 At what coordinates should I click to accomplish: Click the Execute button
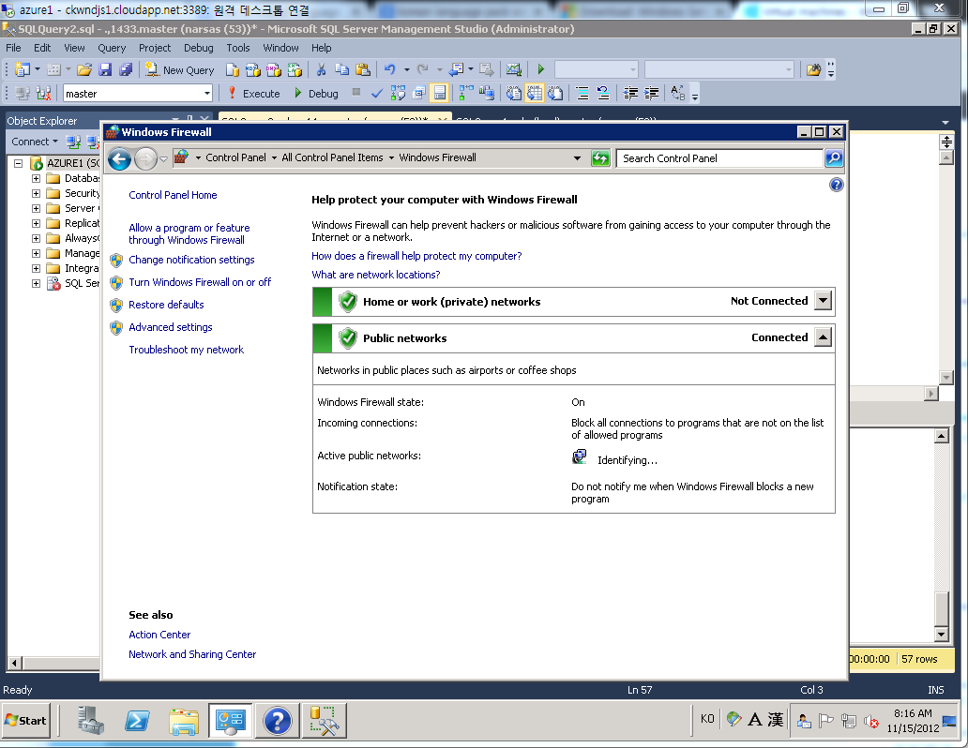point(254,93)
